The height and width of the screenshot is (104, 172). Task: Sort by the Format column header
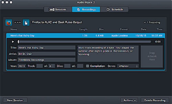tap(124, 29)
